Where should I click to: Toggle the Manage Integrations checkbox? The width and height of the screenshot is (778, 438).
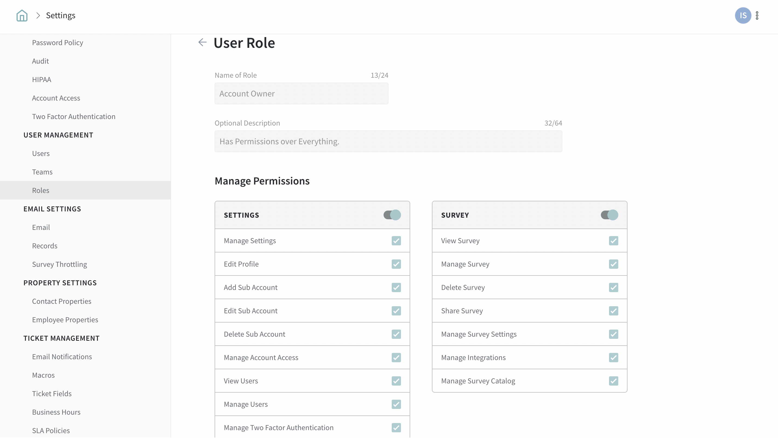tap(613, 358)
